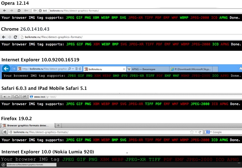Screen dimensions: 242x168
Task: Click the search magnifier in IE address bar
Action: 70,69
